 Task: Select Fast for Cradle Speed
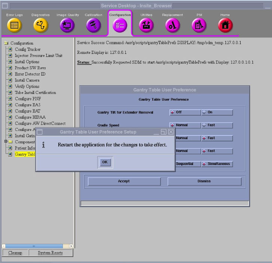click(x=217, y=125)
